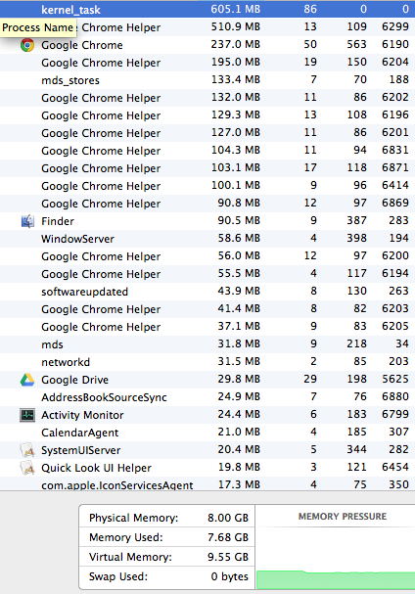Click Google Chrome Helper using 510.9 MB

(x=207, y=27)
